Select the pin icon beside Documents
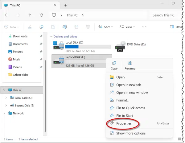This screenshot has width=185, height=143. pyautogui.click(x=41, y=44)
